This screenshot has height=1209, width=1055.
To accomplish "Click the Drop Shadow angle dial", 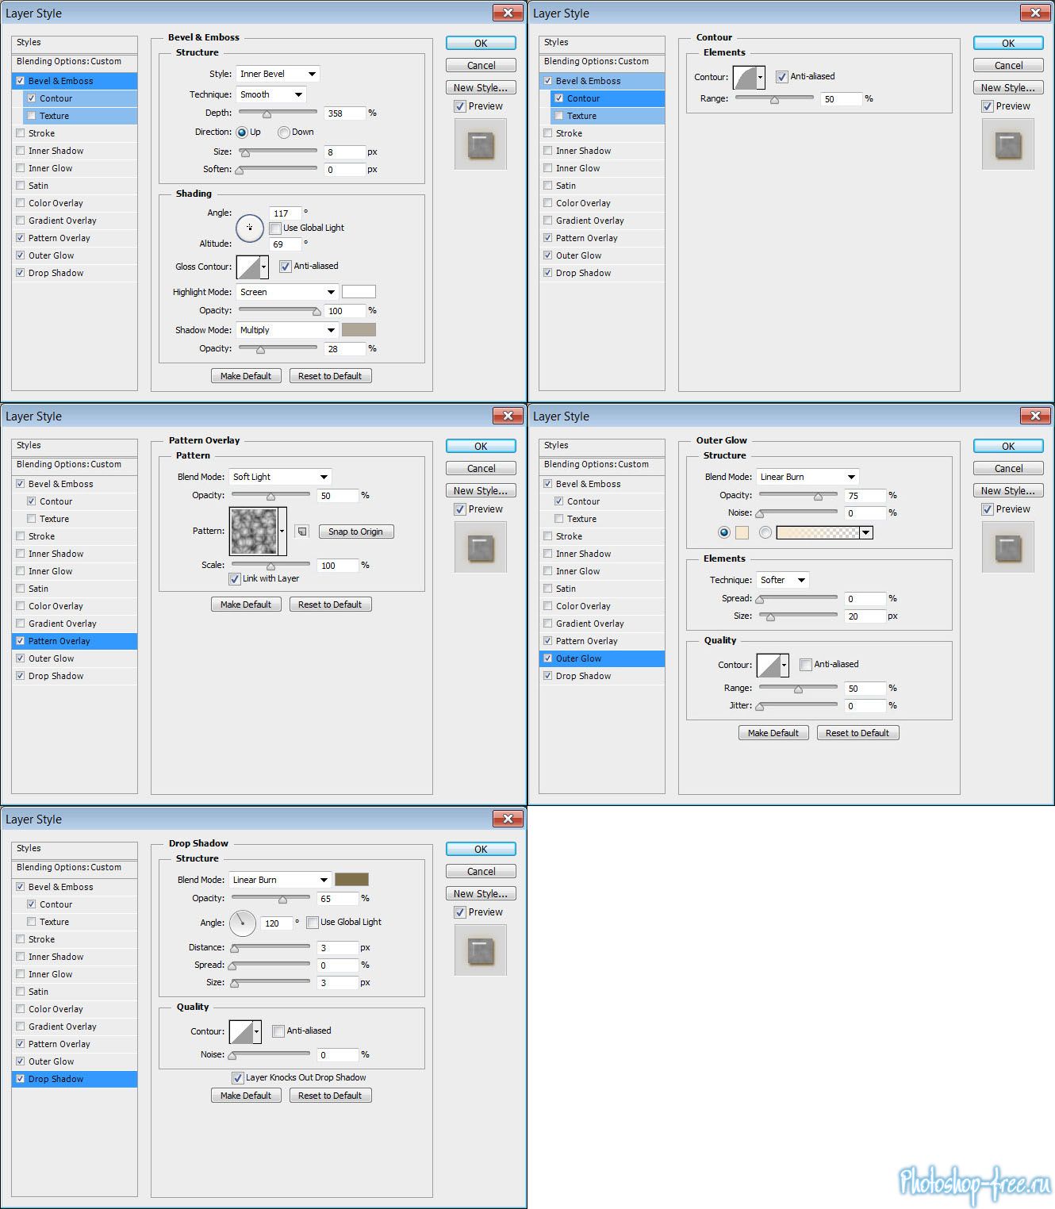I will pos(242,923).
